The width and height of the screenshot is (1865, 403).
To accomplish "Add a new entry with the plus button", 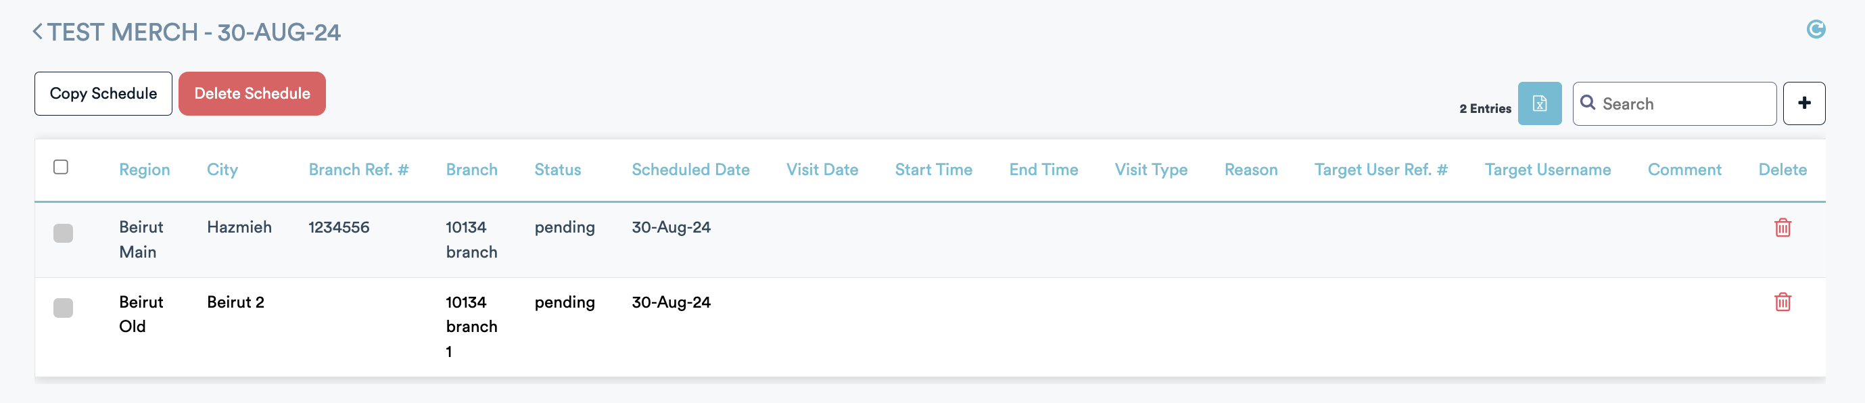I will [x=1803, y=103].
